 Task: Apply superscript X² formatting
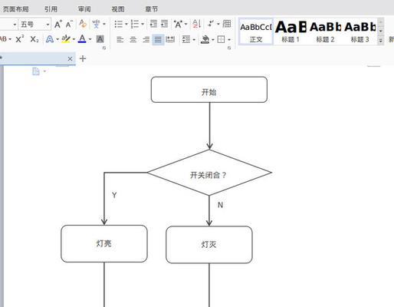[20, 39]
